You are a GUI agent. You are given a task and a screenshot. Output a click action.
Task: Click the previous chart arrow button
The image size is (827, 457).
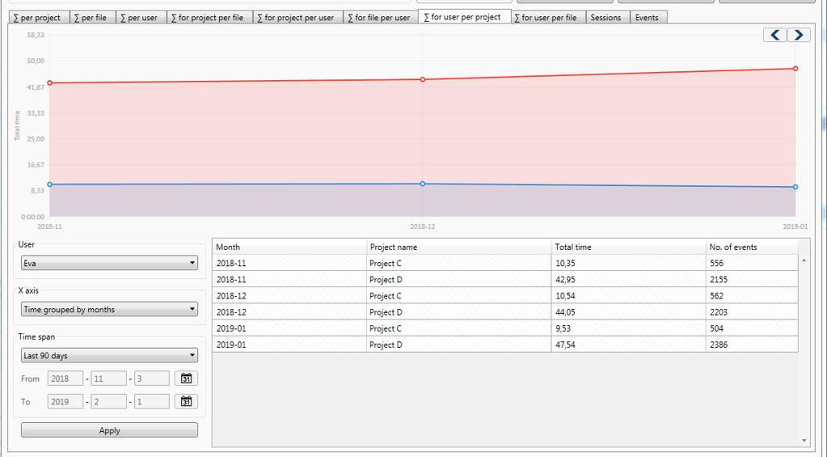(774, 35)
